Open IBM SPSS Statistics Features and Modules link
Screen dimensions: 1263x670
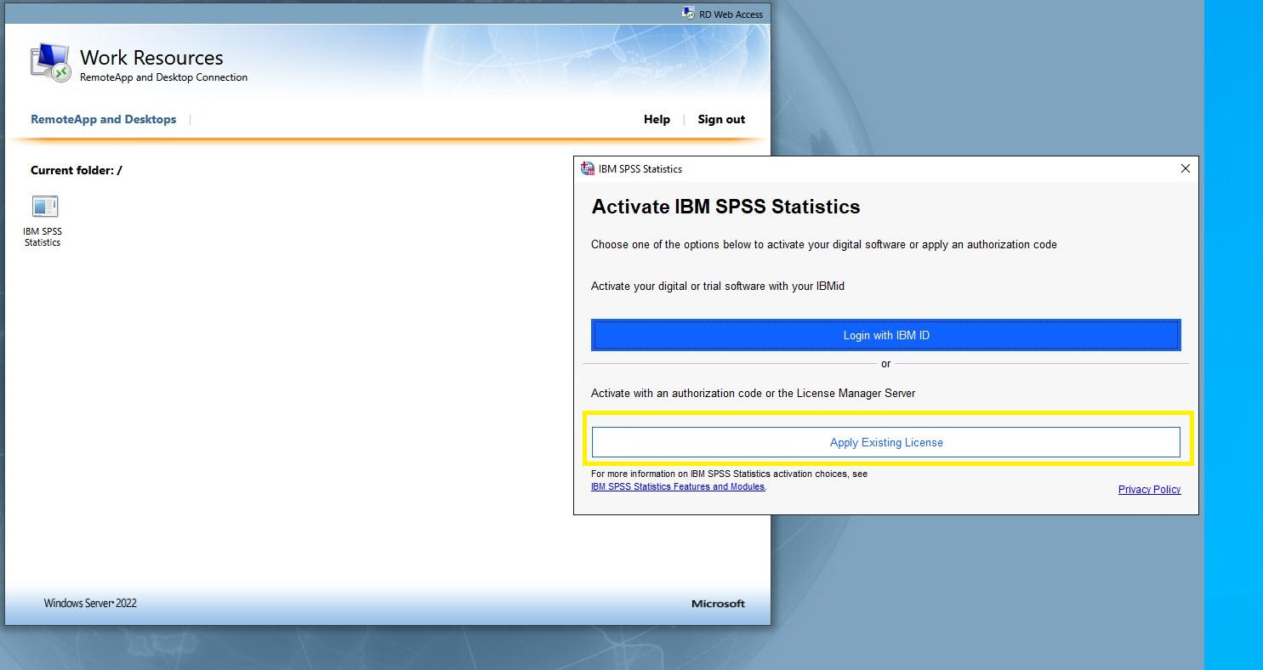coord(678,487)
